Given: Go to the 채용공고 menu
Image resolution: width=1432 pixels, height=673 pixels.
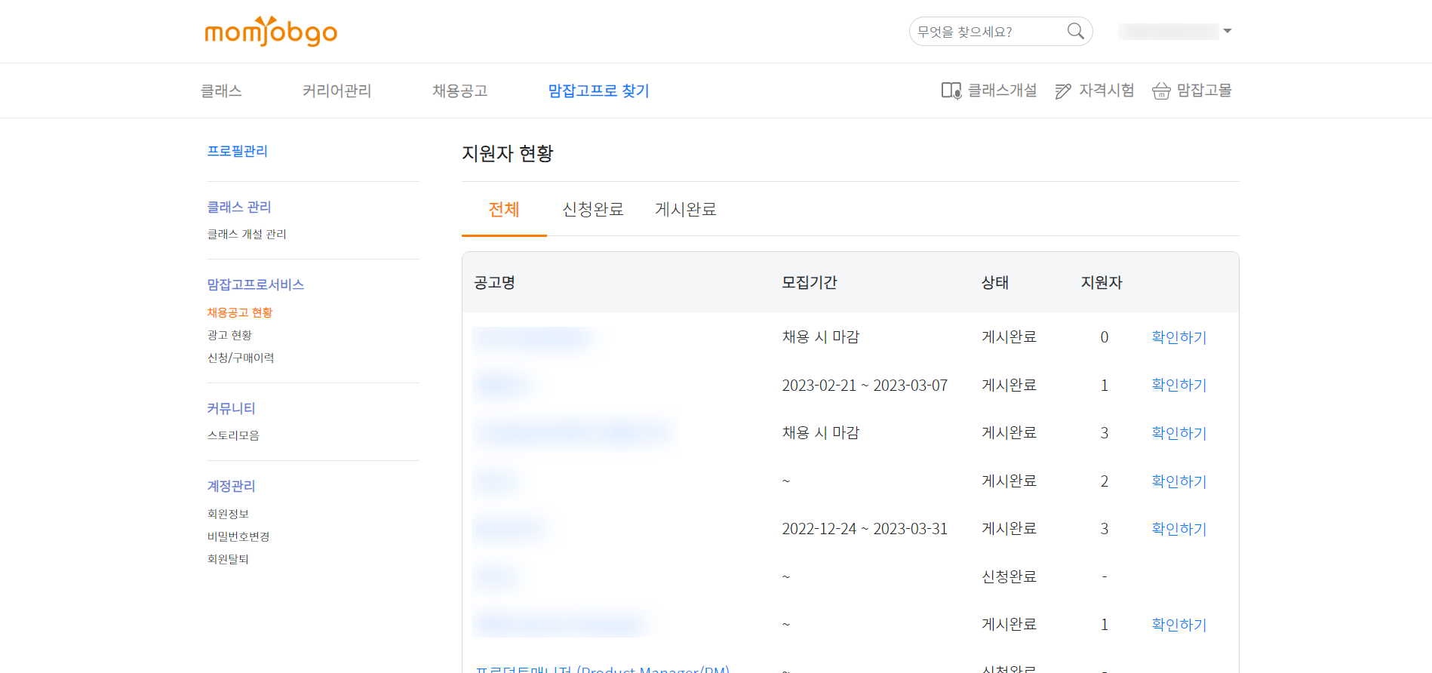Looking at the screenshot, I should [x=459, y=91].
